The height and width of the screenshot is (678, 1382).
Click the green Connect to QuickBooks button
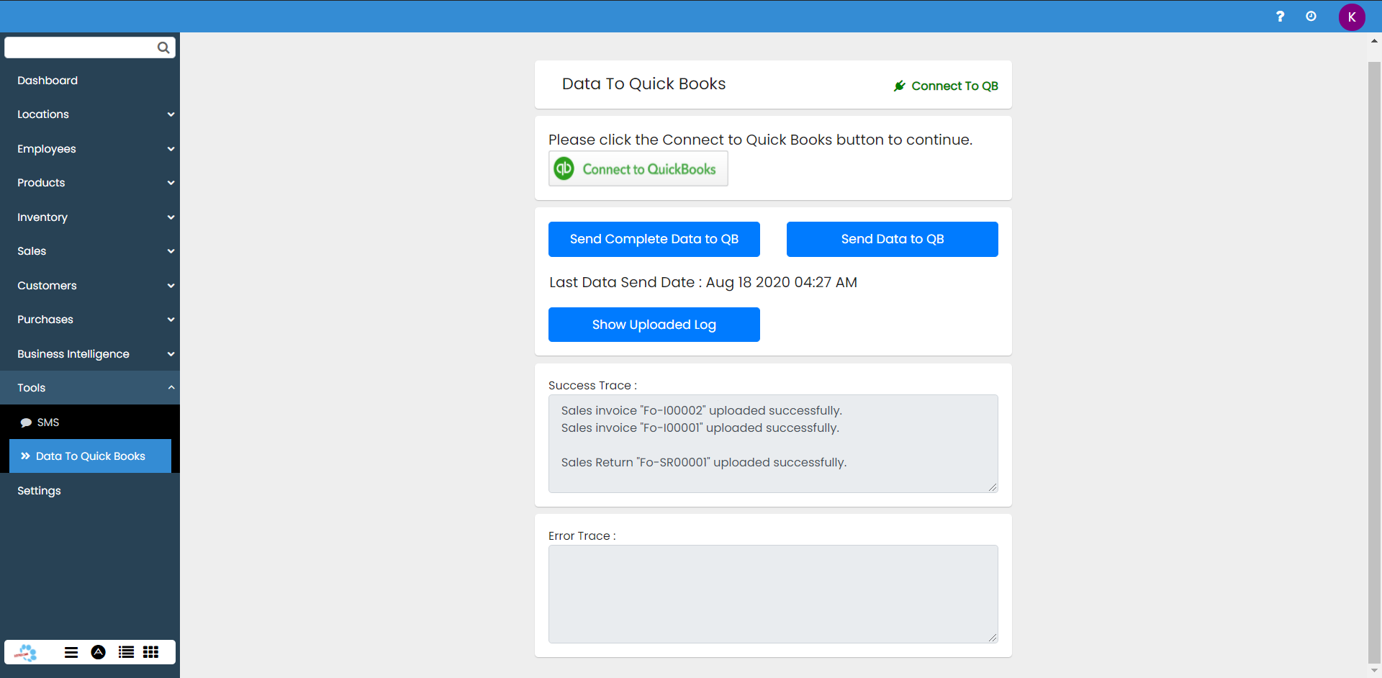tap(638, 169)
